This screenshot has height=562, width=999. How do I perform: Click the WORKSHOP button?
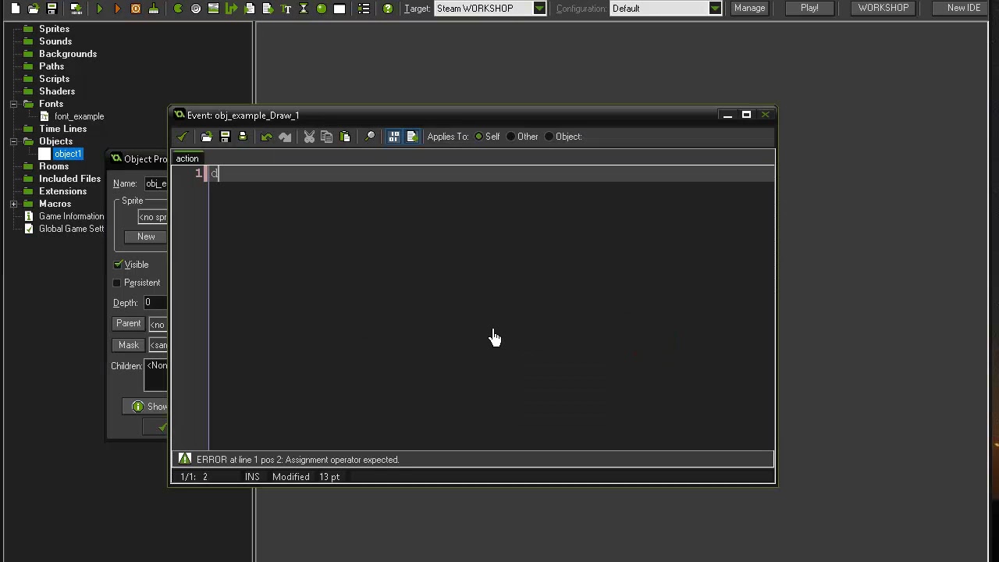[x=883, y=8]
